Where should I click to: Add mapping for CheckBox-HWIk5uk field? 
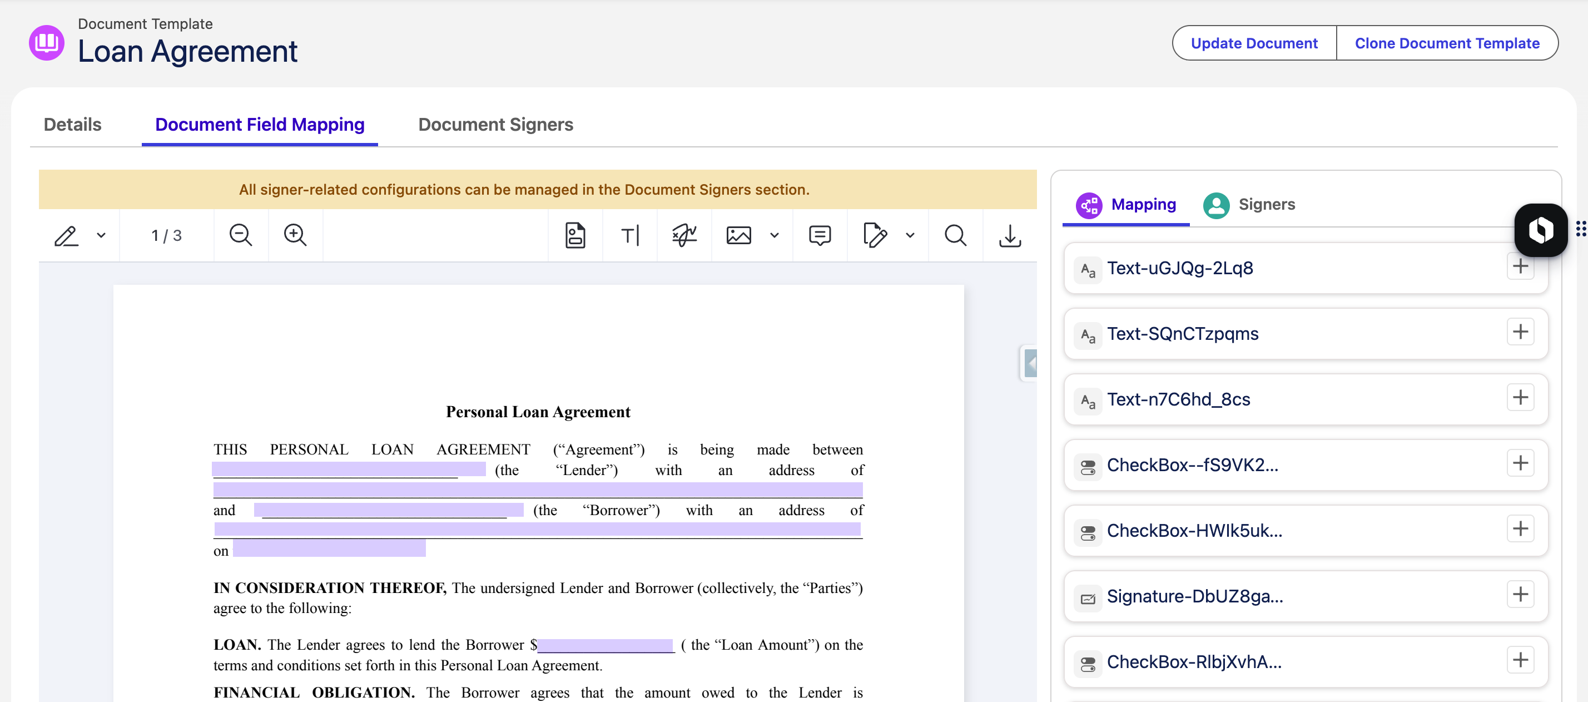click(1520, 528)
